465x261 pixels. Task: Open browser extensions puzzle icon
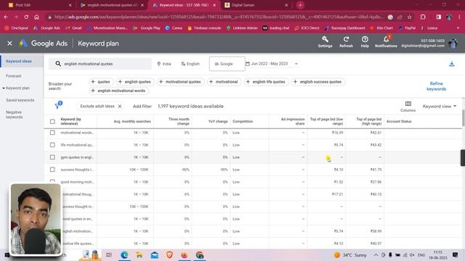click(x=423, y=17)
